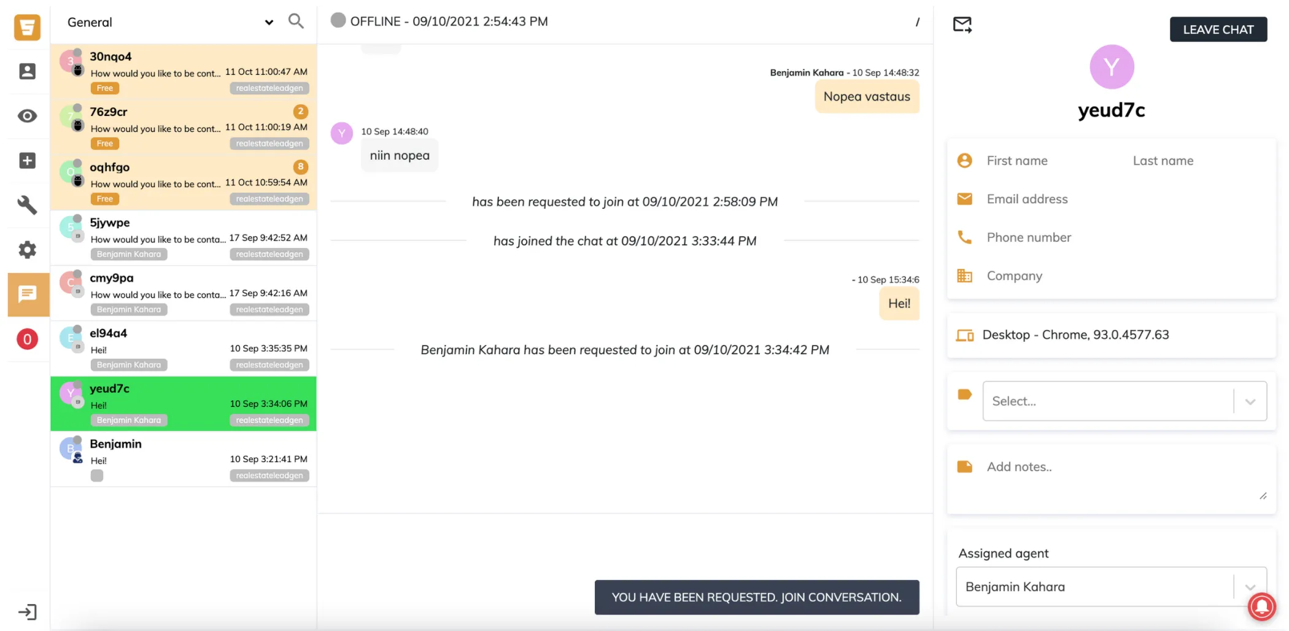Click the unread badge 8 on oqhfgo
Screen dimensions: 1289x631
point(300,166)
